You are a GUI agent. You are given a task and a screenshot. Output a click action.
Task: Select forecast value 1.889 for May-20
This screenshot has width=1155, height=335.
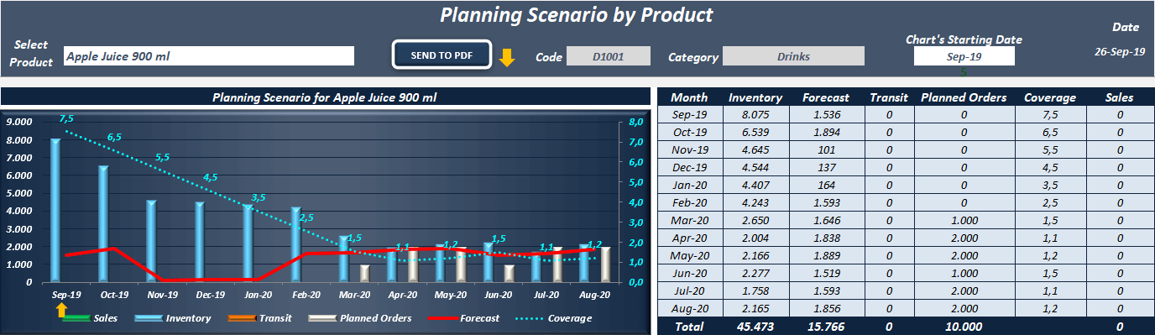(x=826, y=255)
